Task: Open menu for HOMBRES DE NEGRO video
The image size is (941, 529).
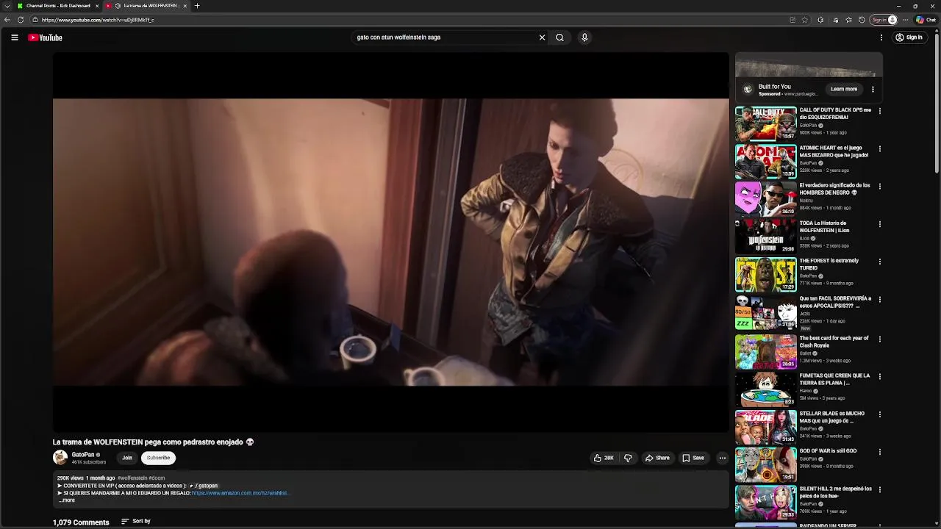Action: click(879, 187)
